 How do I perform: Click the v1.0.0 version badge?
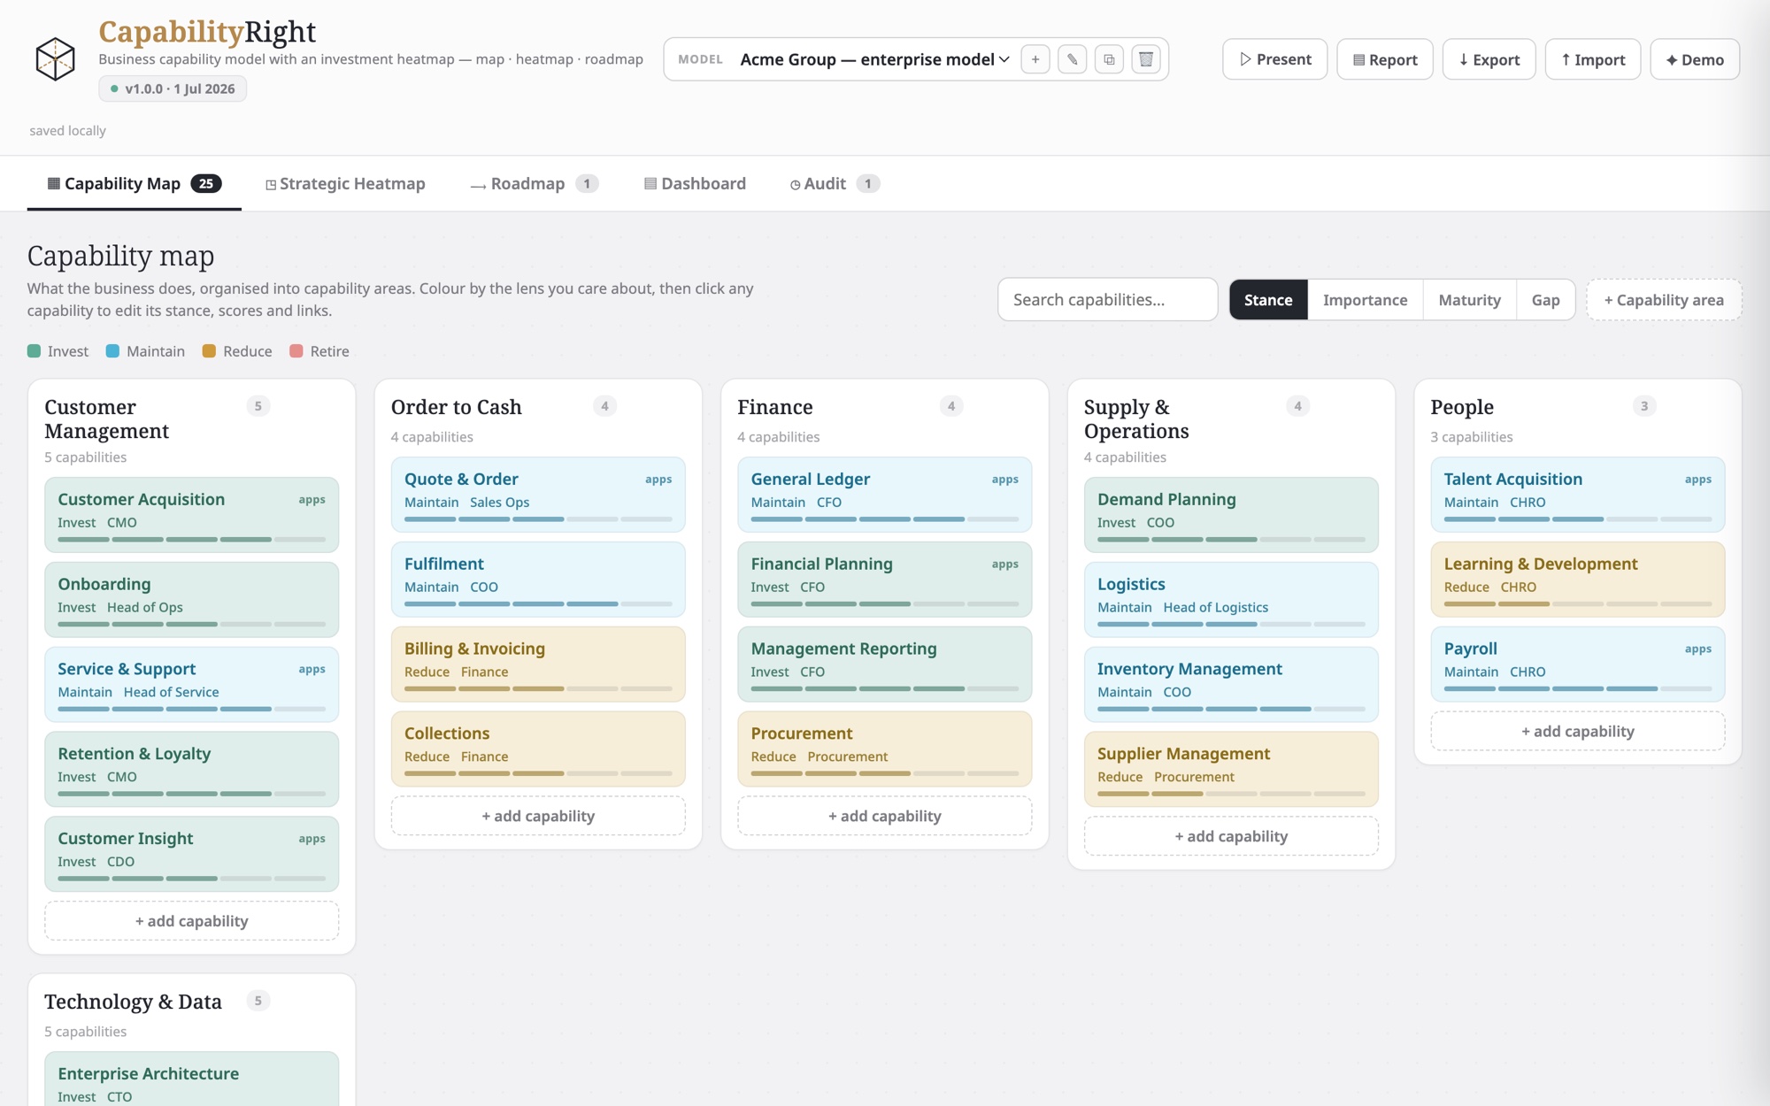[x=173, y=88]
